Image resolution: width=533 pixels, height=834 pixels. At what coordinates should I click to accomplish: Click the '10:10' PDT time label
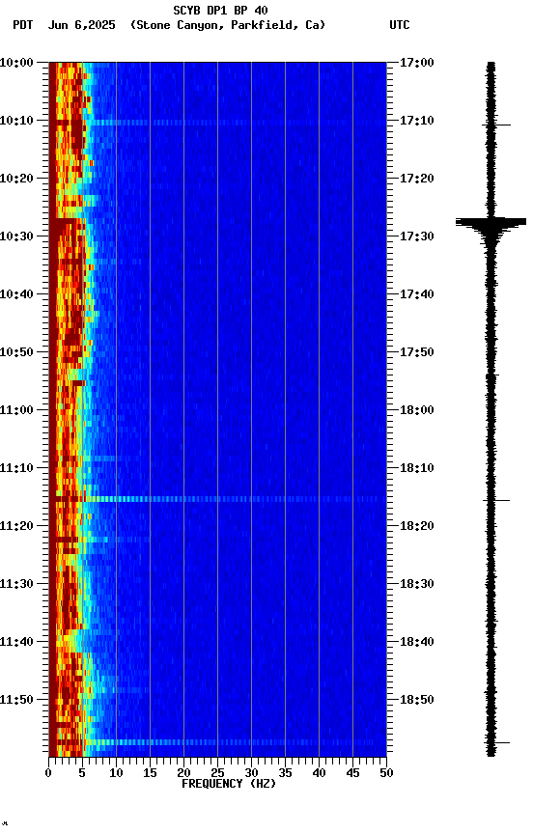(x=16, y=121)
